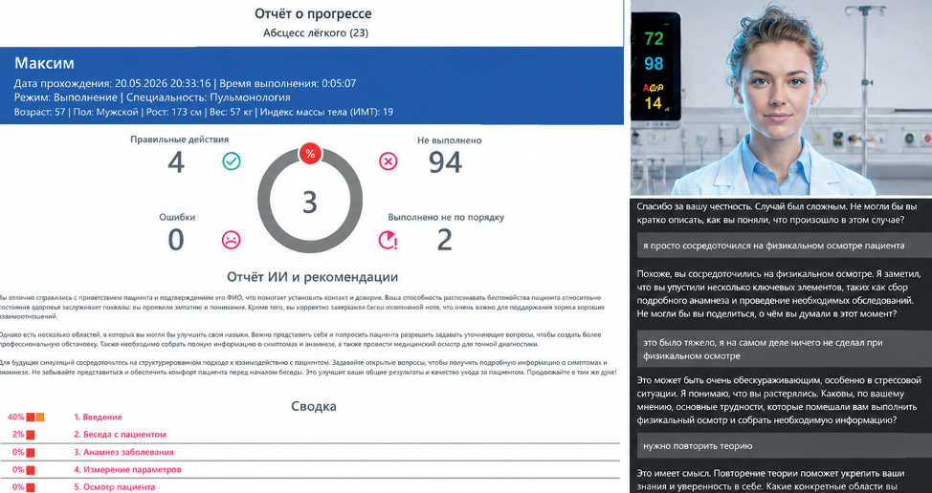Click the Отчёт ИИ и рекомендации heading
This screenshot has height=493, width=932.
coord(313,277)
